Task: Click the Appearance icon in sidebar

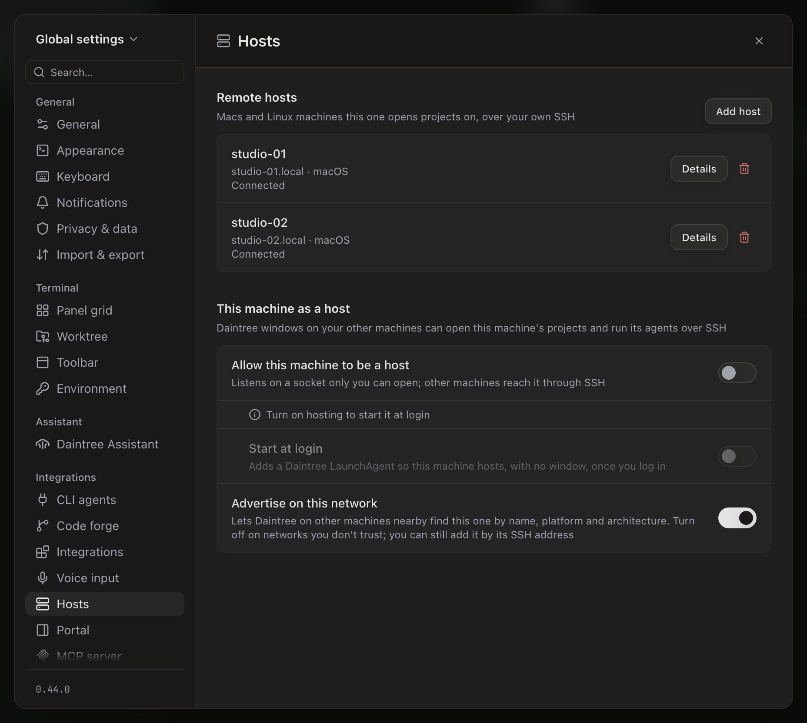Action: tap(42, 150)
